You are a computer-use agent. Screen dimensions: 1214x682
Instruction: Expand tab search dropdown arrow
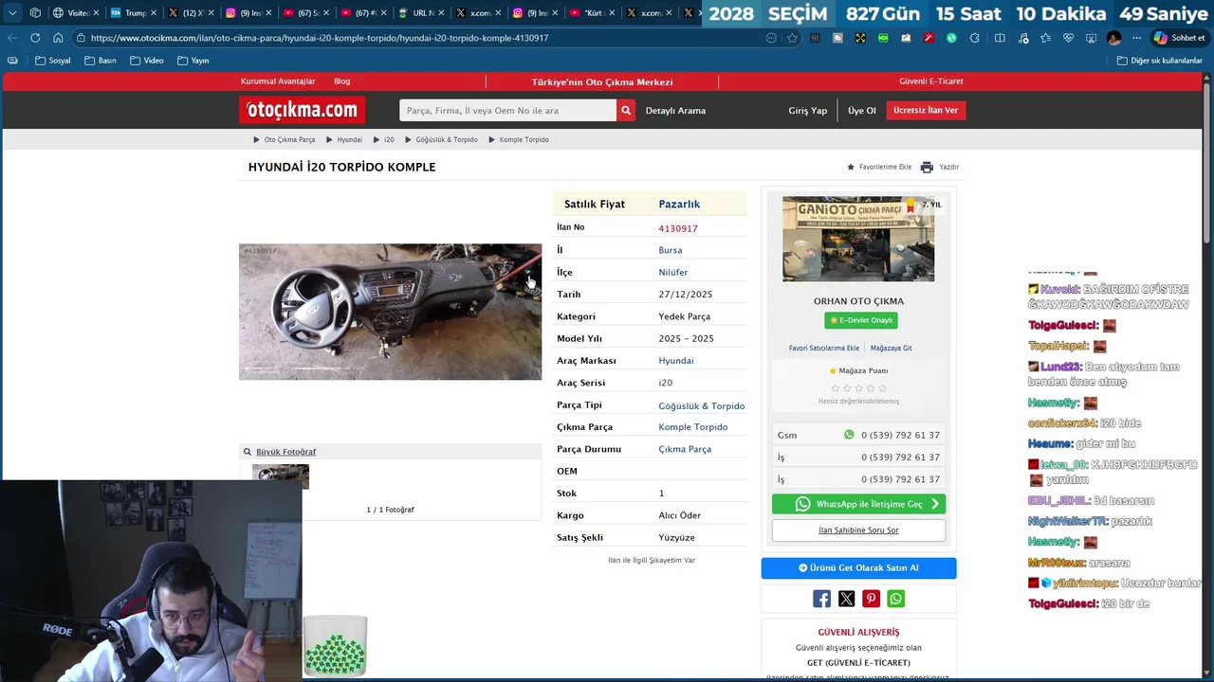pyautogui.click(x=12, y=13)
